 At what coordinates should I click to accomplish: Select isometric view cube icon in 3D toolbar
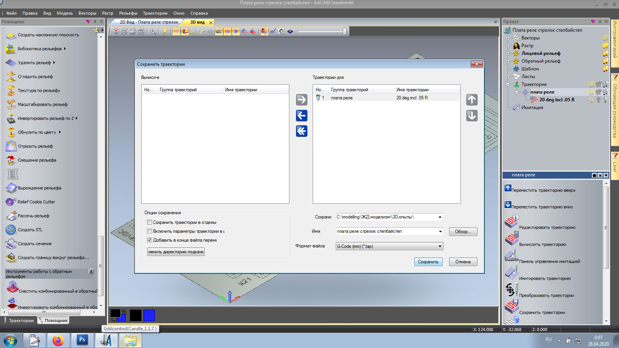[x=116, y=31]
